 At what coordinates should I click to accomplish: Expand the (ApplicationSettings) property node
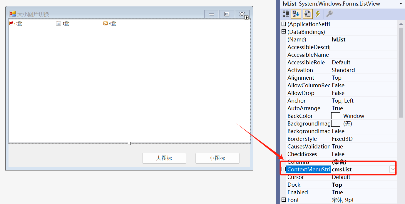point(284,24)
